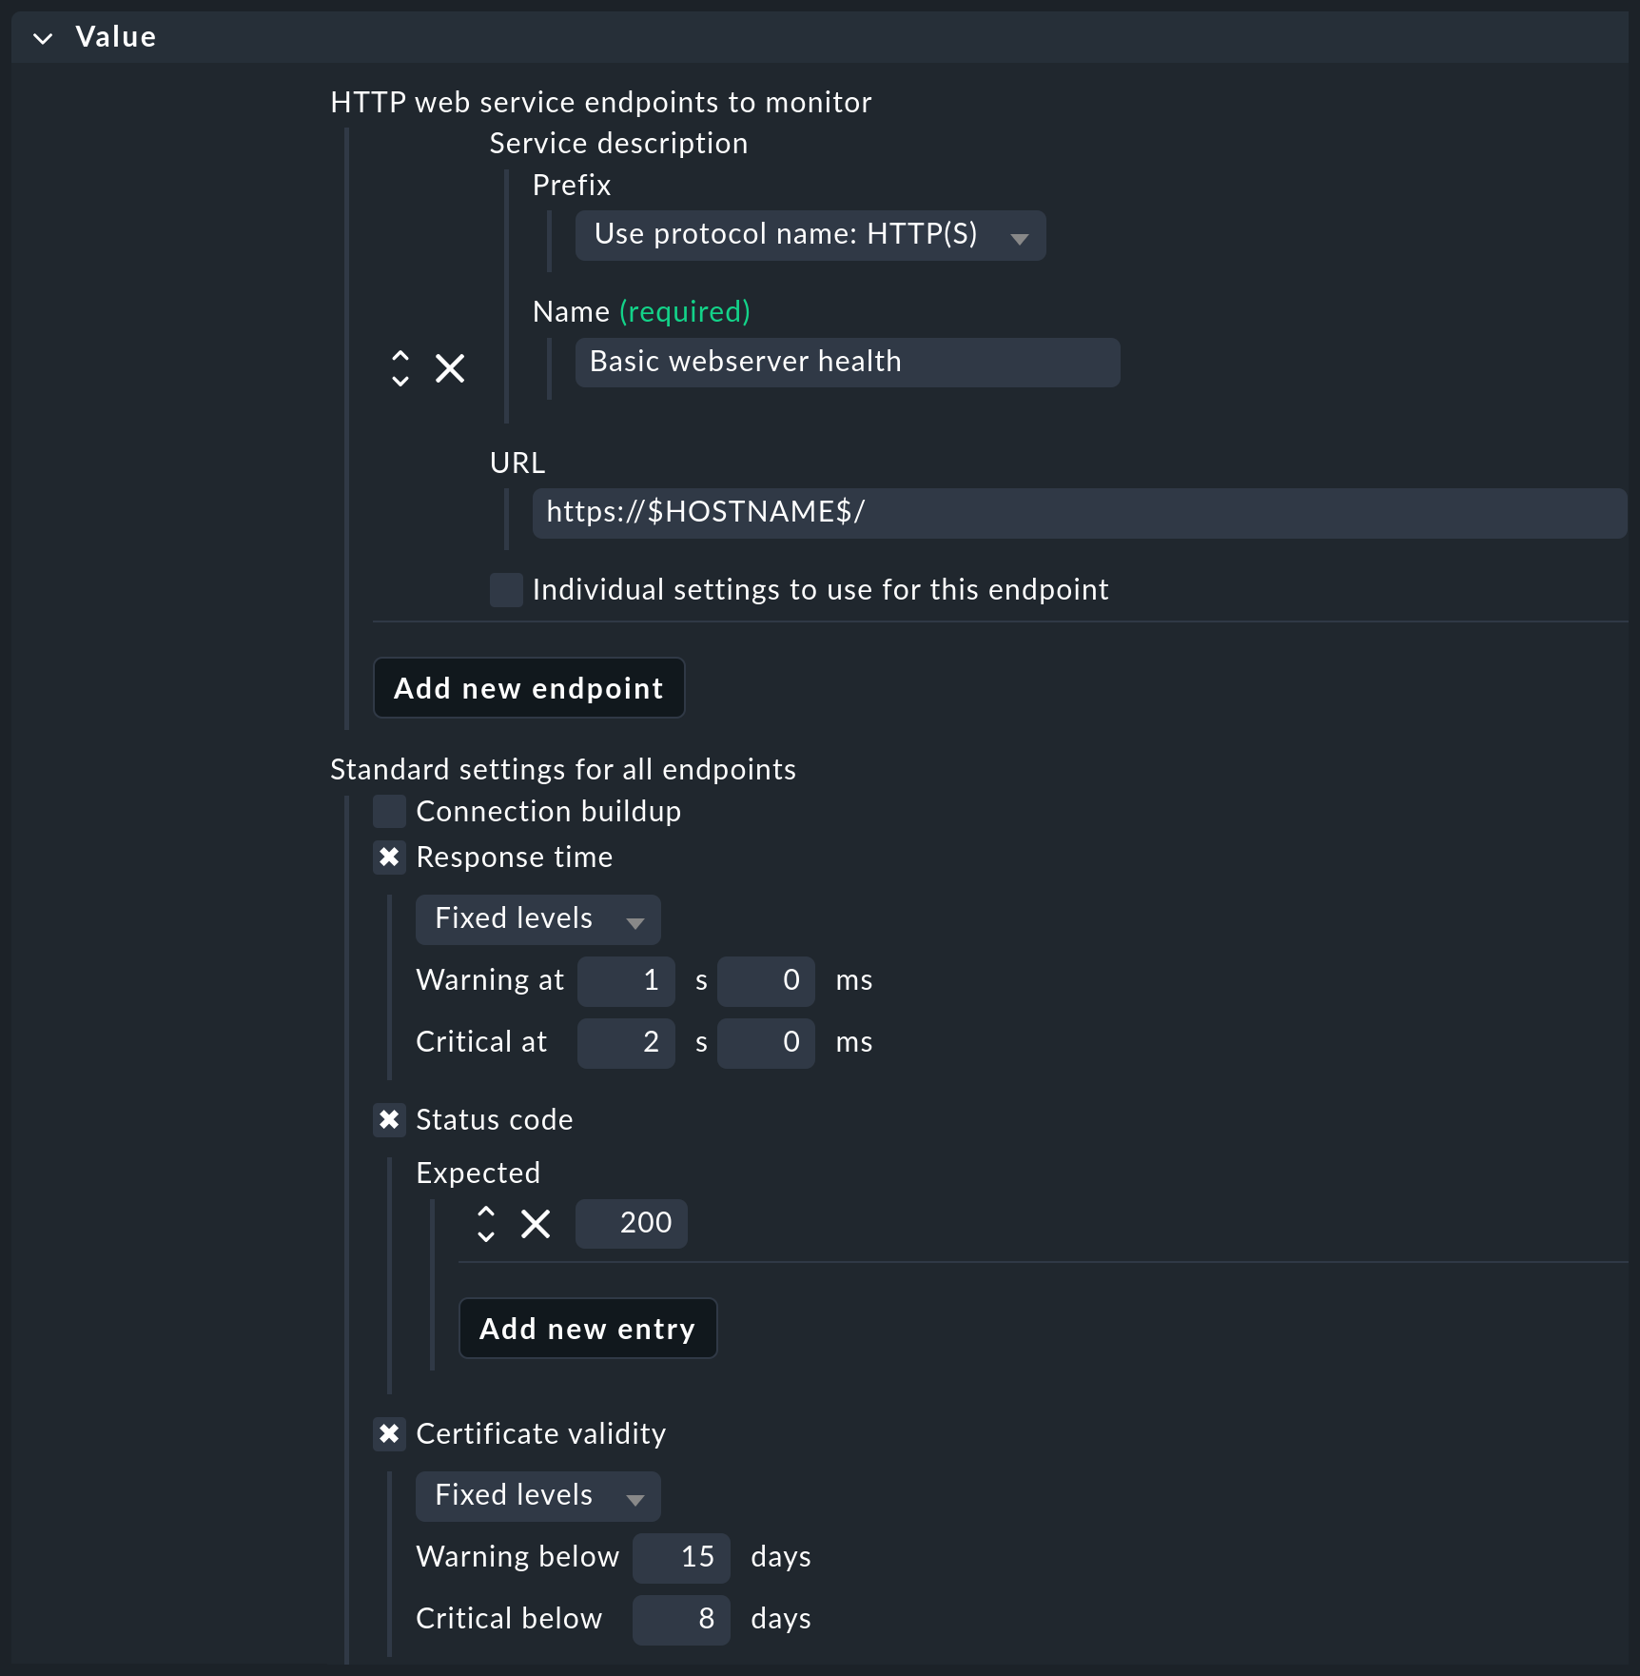The width and height of the screenshot is (1640, 1676).
Task: Disable the Certificate validity check
Action: tap(389, 1434)
